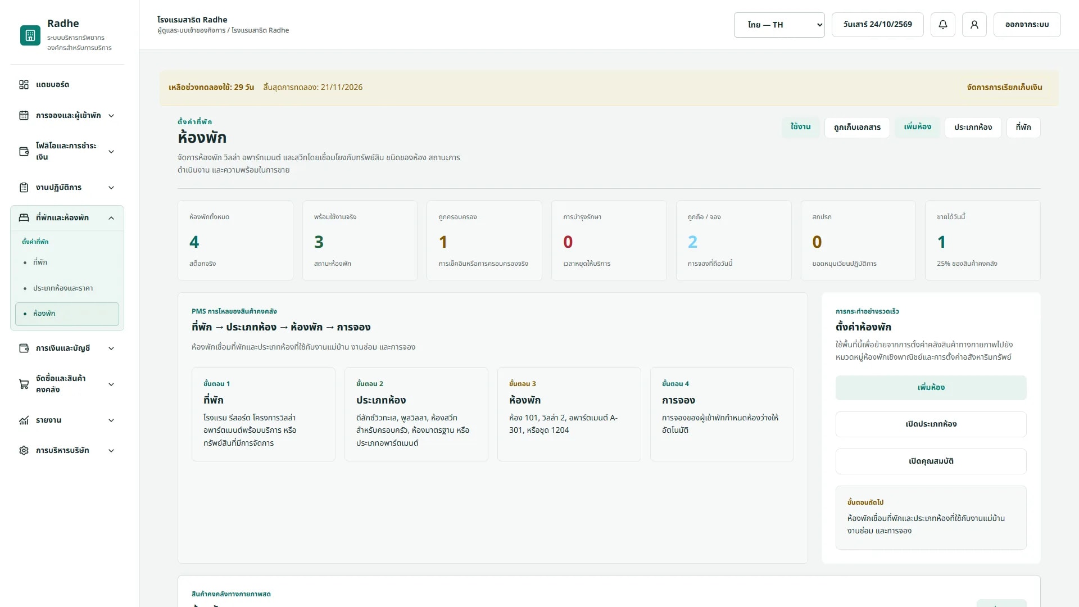
Task: Expand the โฟลิโอและการชำระเงิน sidebar section
Action: point(67,151)
